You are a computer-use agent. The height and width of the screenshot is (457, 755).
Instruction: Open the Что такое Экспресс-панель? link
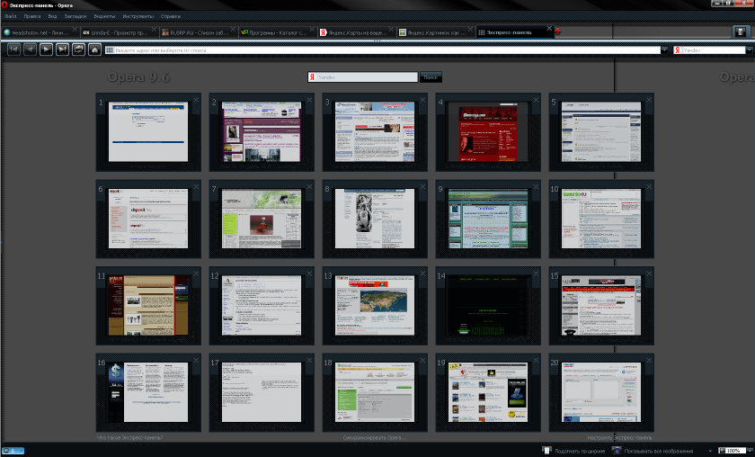click(x=129, y=438)
